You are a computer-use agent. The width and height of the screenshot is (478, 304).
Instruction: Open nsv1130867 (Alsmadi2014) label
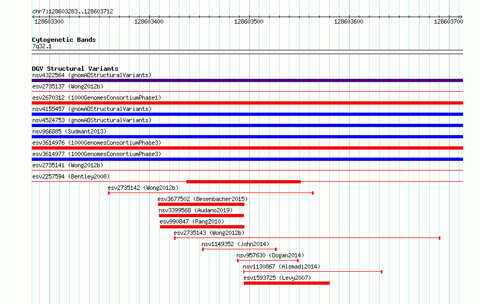click(281, 266)
